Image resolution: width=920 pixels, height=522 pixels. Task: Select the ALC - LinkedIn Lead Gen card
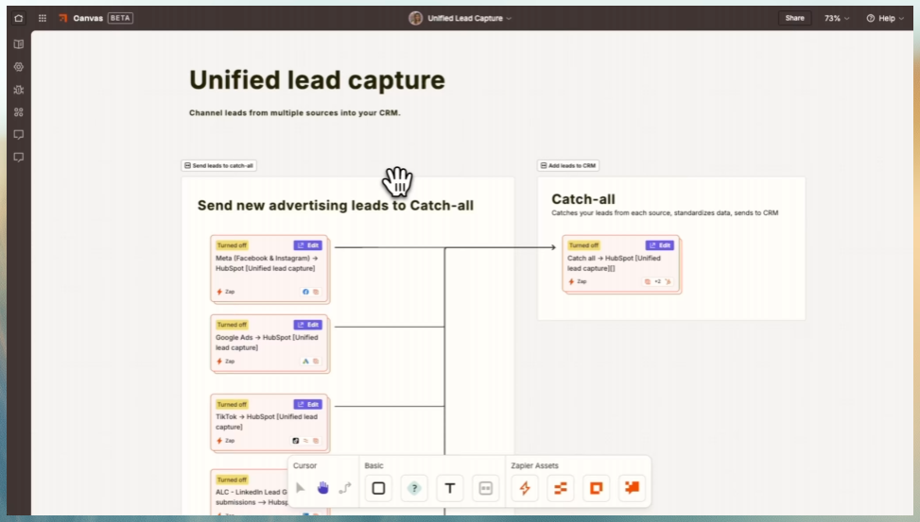pyautogui.click(x=250, y=492)
